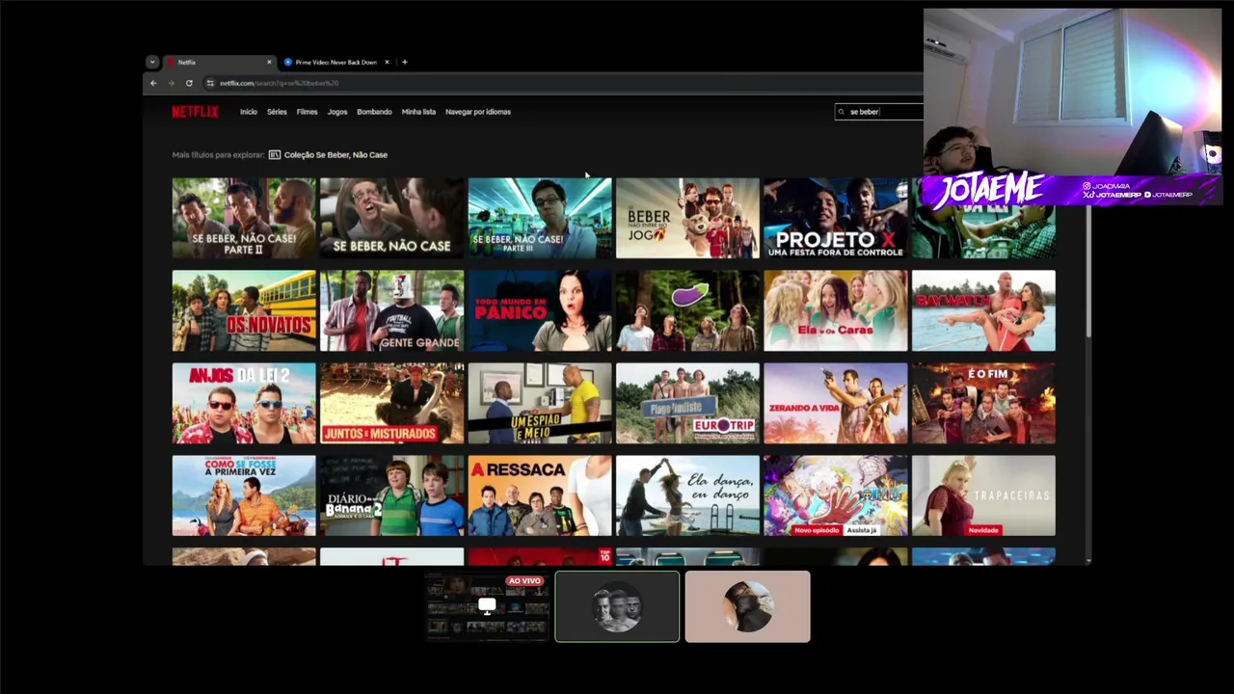This screenshot has width=1234, height=694.
Task: Open the Bombando menu item
Action: [x=374, y=112]
